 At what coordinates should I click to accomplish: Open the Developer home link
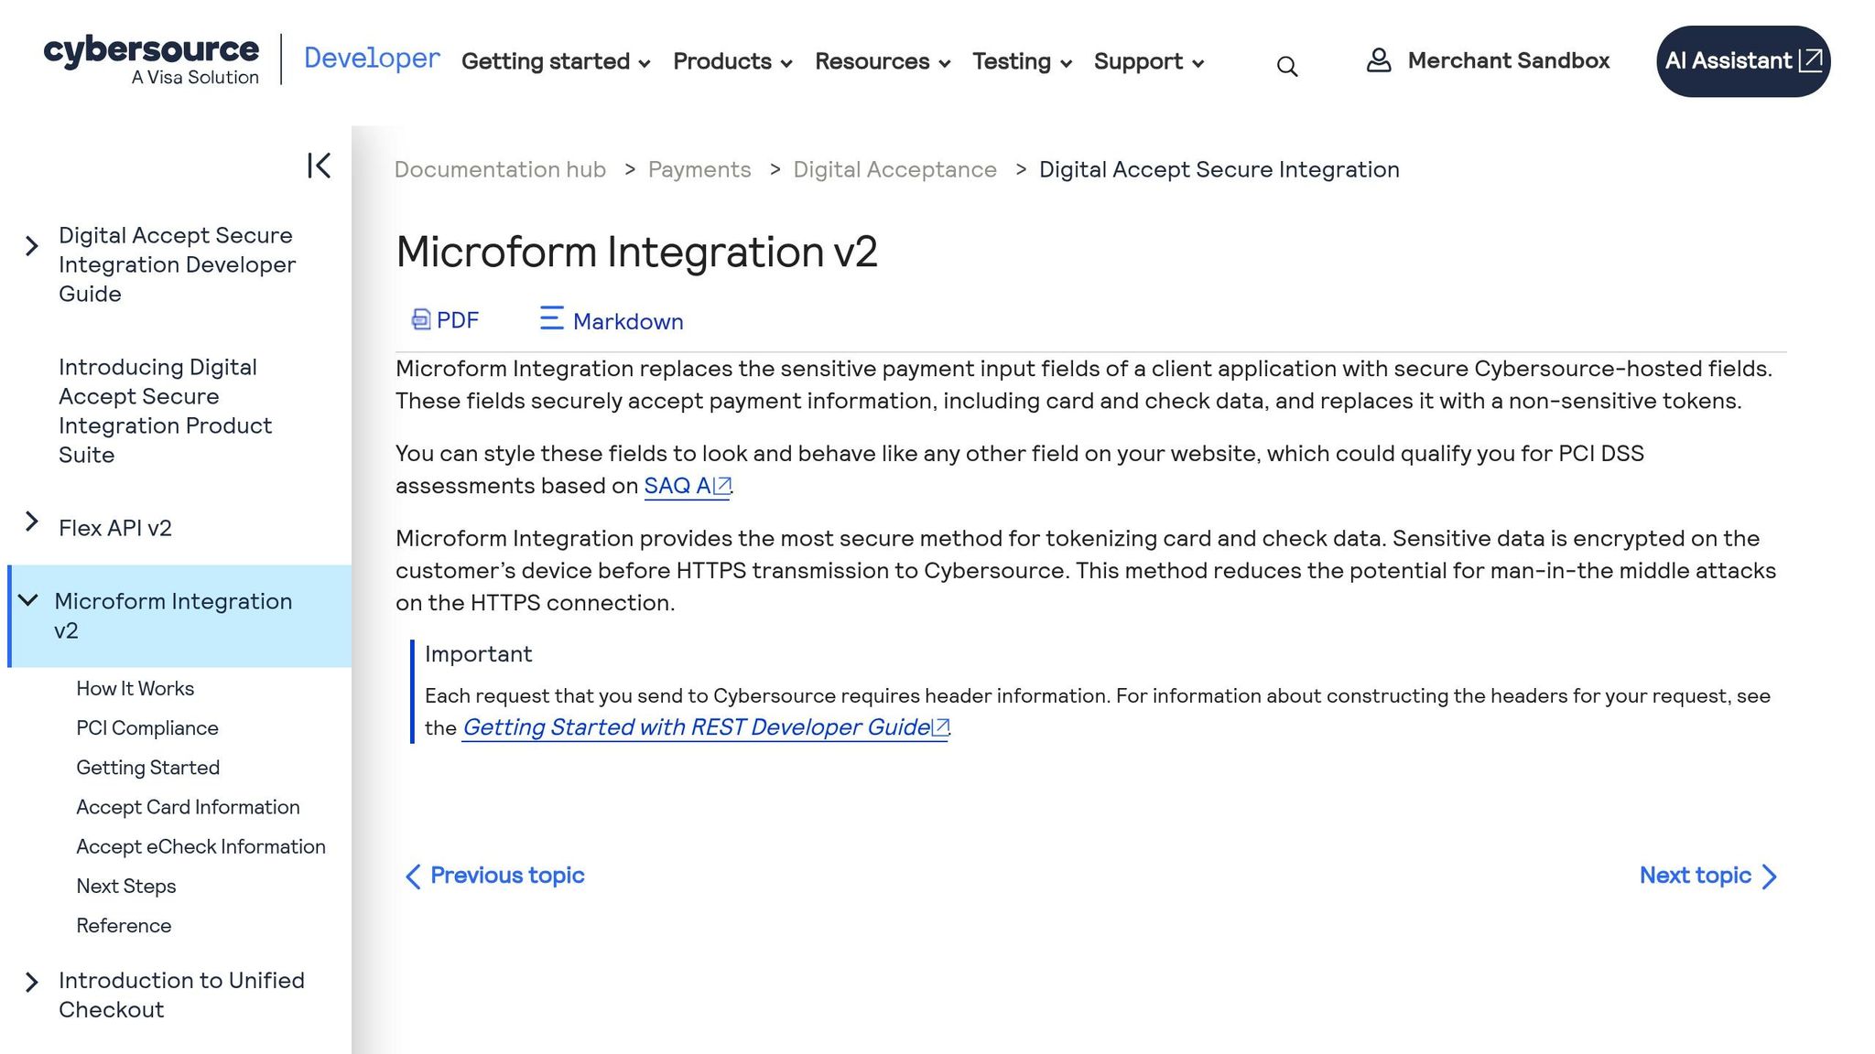point(372,58)
